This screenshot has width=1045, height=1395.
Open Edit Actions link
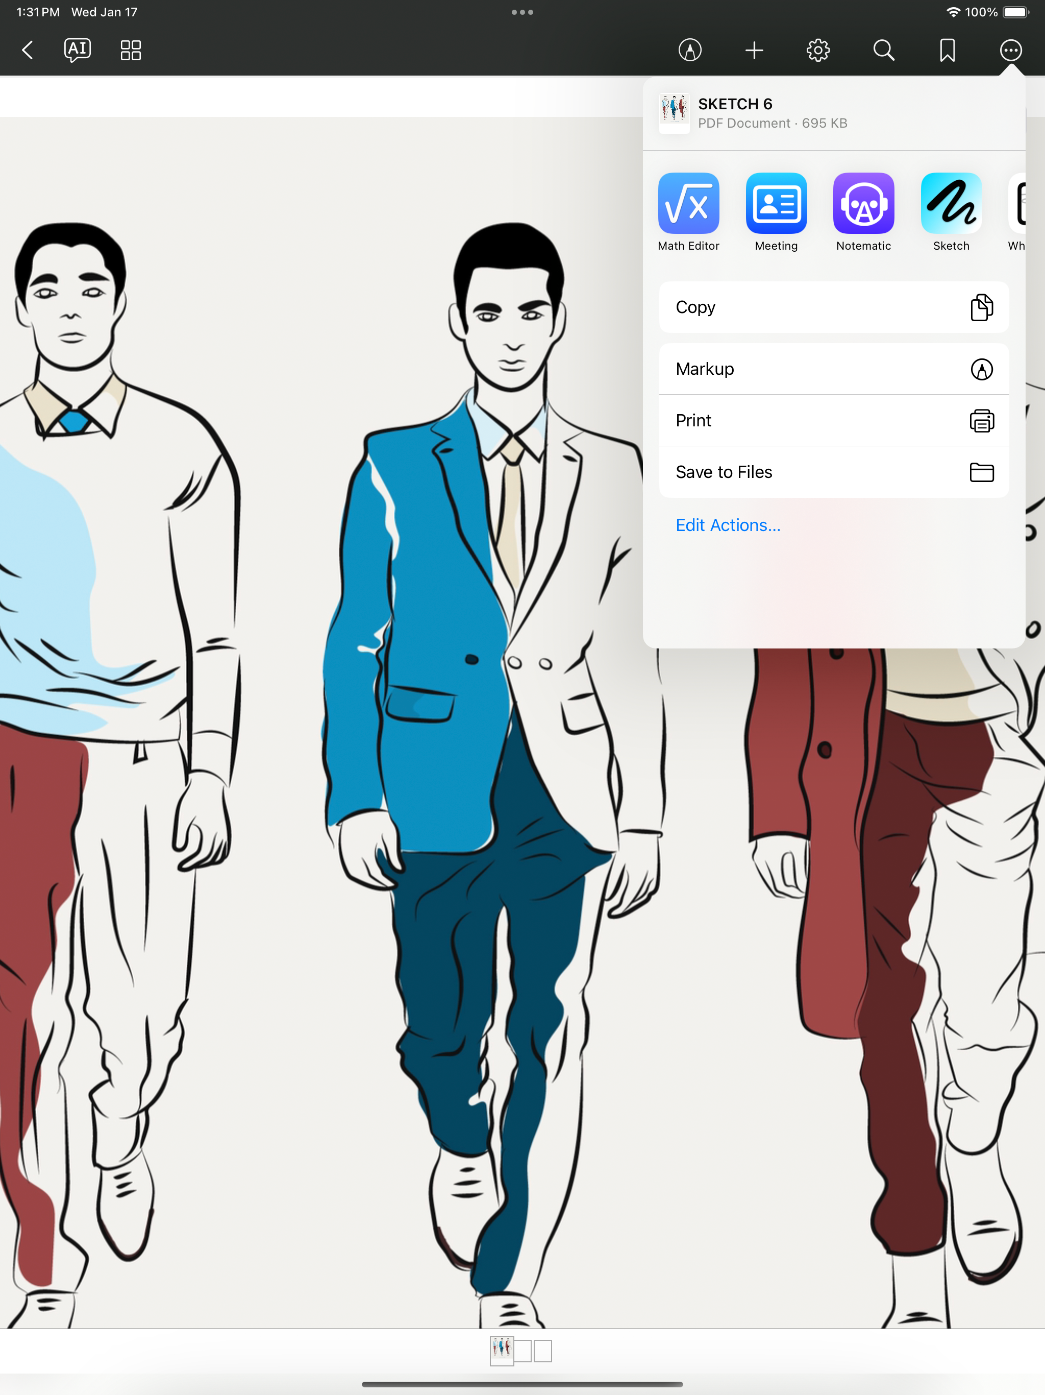[x=727, y=525]
